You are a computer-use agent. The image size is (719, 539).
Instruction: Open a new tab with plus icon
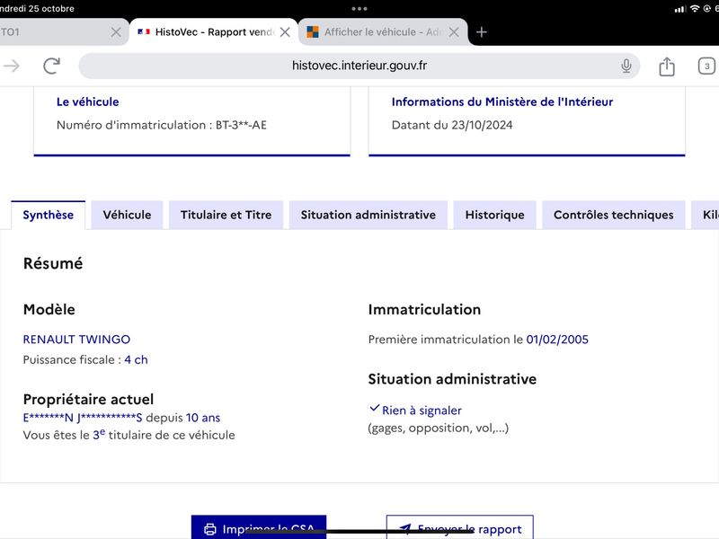481,32
